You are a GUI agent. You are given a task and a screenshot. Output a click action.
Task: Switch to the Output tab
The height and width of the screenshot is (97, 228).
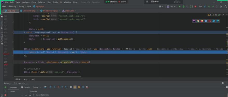[x=36, y=87]
